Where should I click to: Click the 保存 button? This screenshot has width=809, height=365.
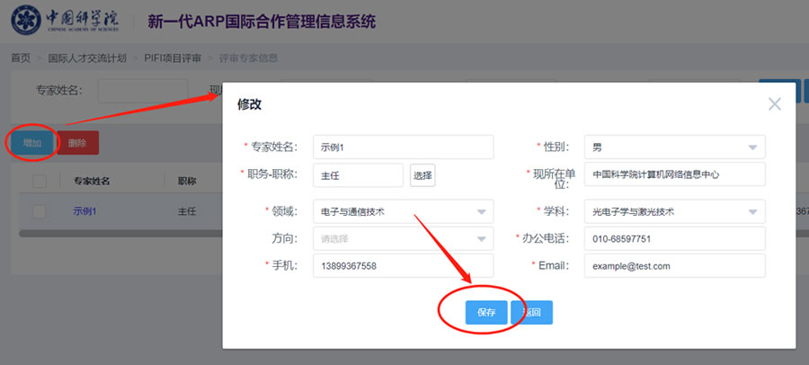pyautogui.click(x=486, y=312)
